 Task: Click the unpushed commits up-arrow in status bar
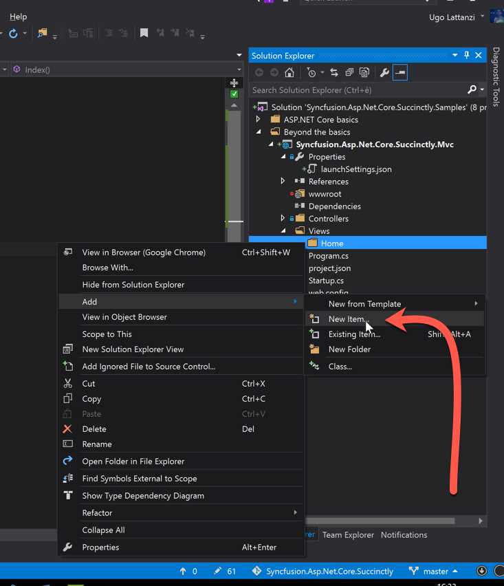pos(183,571)
